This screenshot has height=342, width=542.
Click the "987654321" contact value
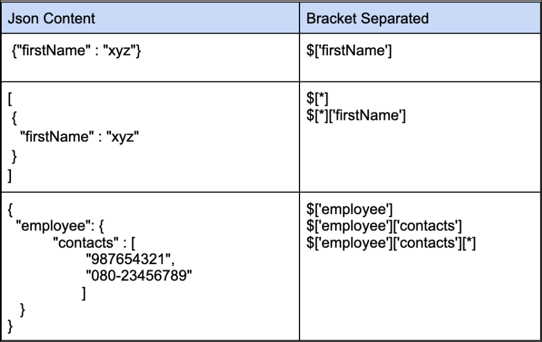click(x=130, y=259)
